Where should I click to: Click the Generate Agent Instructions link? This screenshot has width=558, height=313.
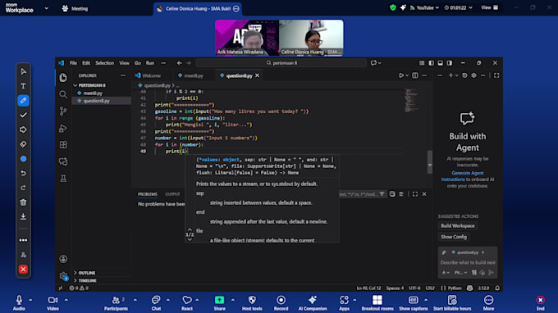(463, 176)
